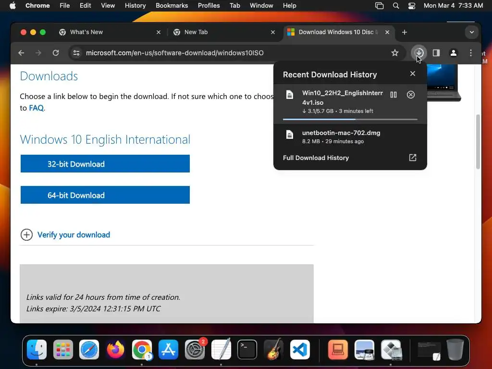This screenshot has width=492, height=369.
Task: Open the Bookmarks menu
Action: point(172,6)
